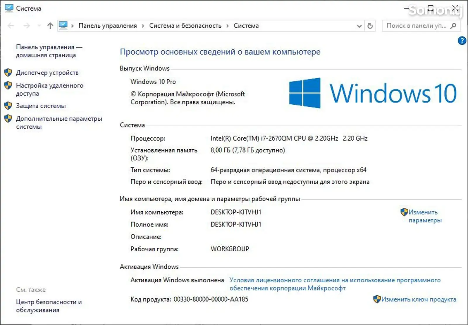Select Система и безопасность breadcrumb
The image size is (468, 325).
(185, 26)
